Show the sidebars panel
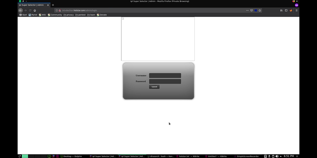 tap(286, 10)
